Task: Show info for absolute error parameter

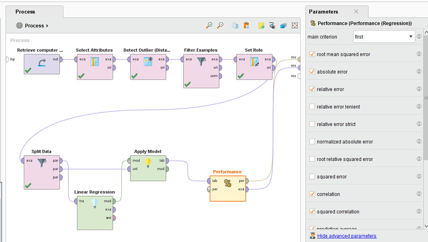Action: (419, 72)
